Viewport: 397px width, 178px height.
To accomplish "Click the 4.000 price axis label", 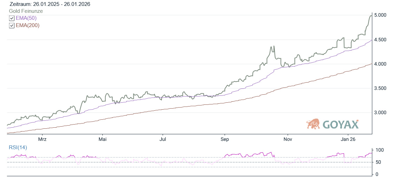I will [380, 64].
